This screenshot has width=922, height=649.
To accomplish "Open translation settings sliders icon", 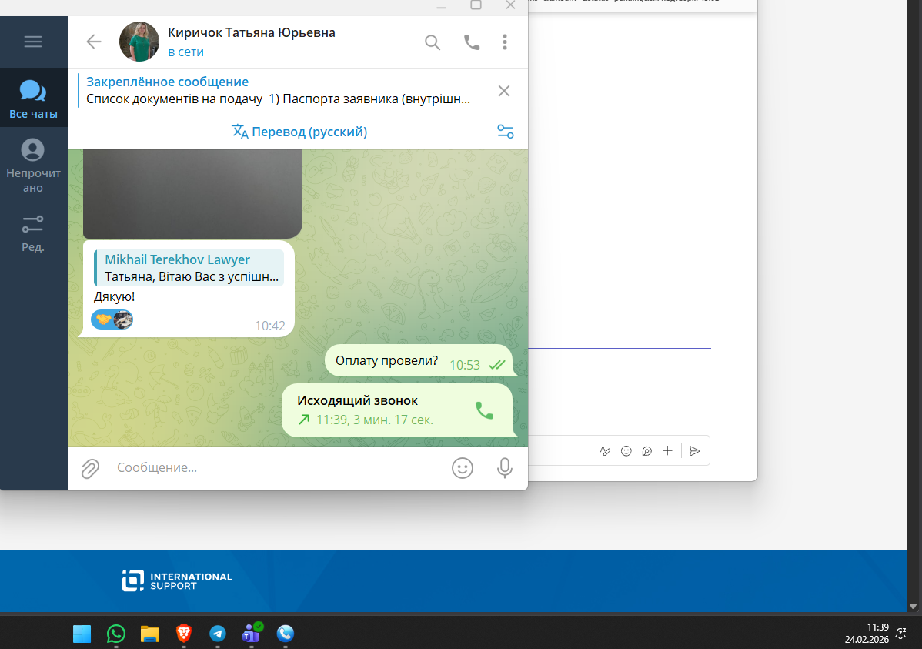I will 506,132.
